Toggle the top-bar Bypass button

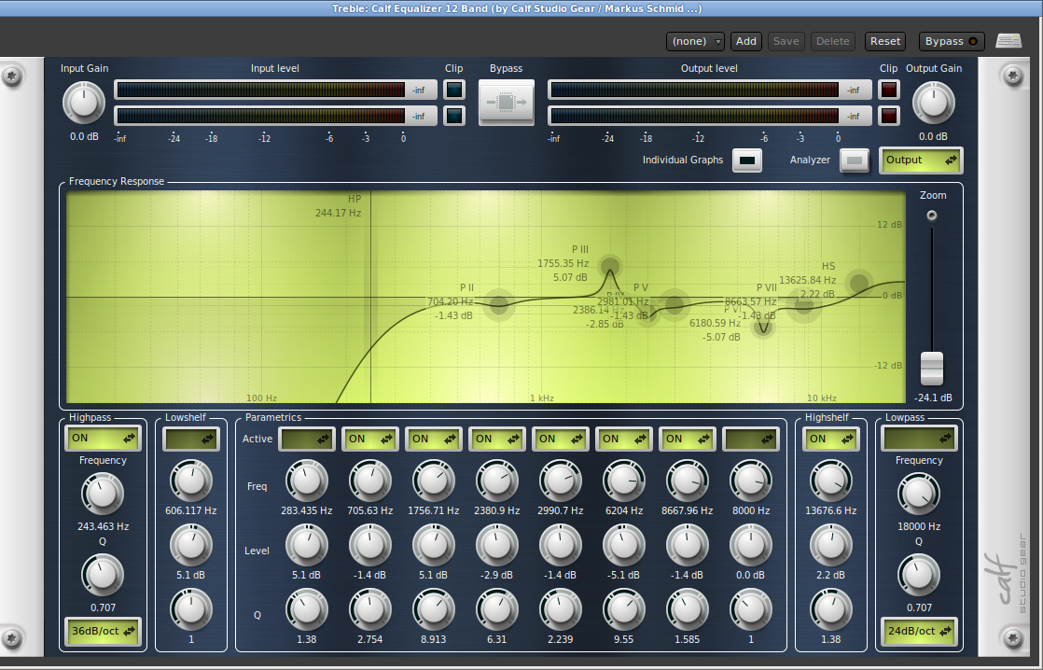pyautogui.click(x=952, y=41)
